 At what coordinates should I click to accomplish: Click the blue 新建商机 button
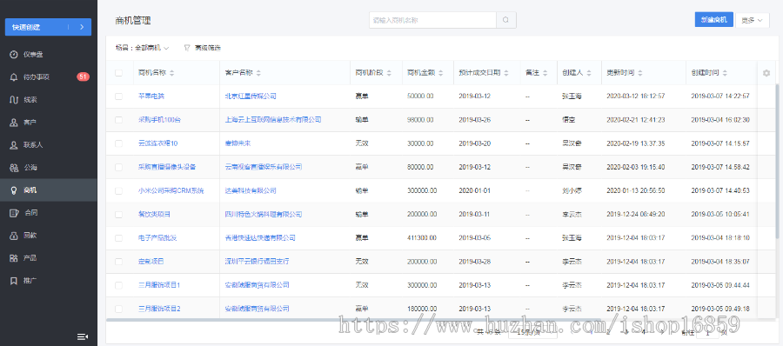(713, 20)
